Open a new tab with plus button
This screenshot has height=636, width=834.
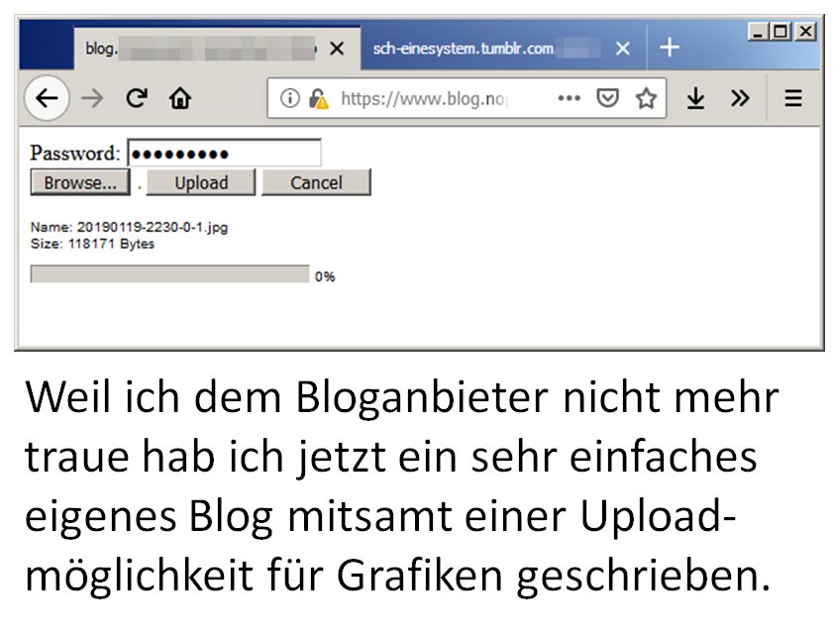[670, 48]
